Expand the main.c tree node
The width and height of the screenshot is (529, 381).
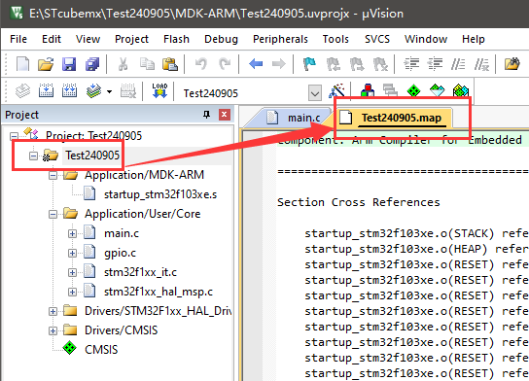(72, 233)
